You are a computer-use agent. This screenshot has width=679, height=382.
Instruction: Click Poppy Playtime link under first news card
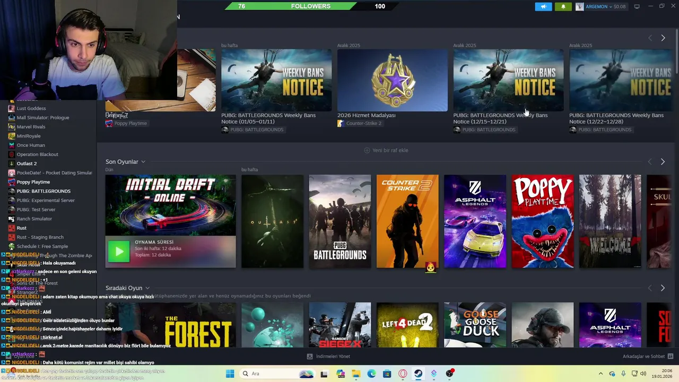[130, 124]
